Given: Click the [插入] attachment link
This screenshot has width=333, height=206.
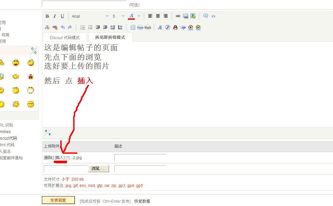Looking at the screenshot, I should (60, 158).
